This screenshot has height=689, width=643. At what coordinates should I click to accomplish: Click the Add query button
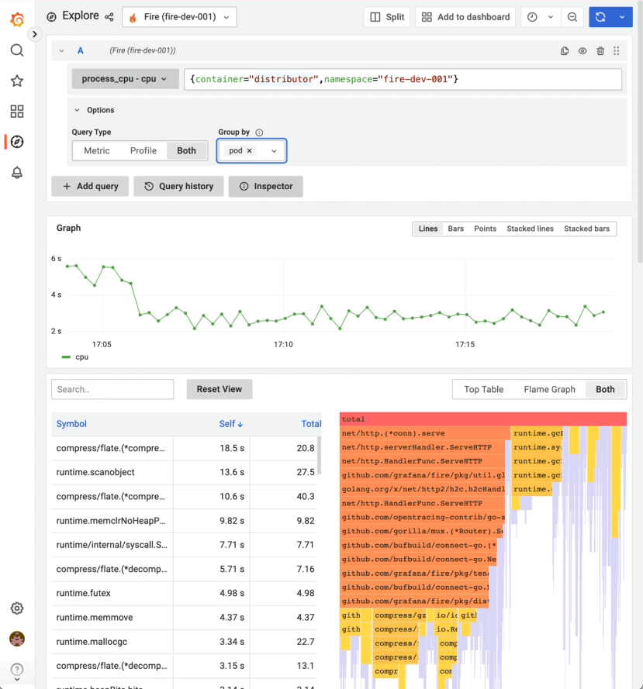click(90, 186)
